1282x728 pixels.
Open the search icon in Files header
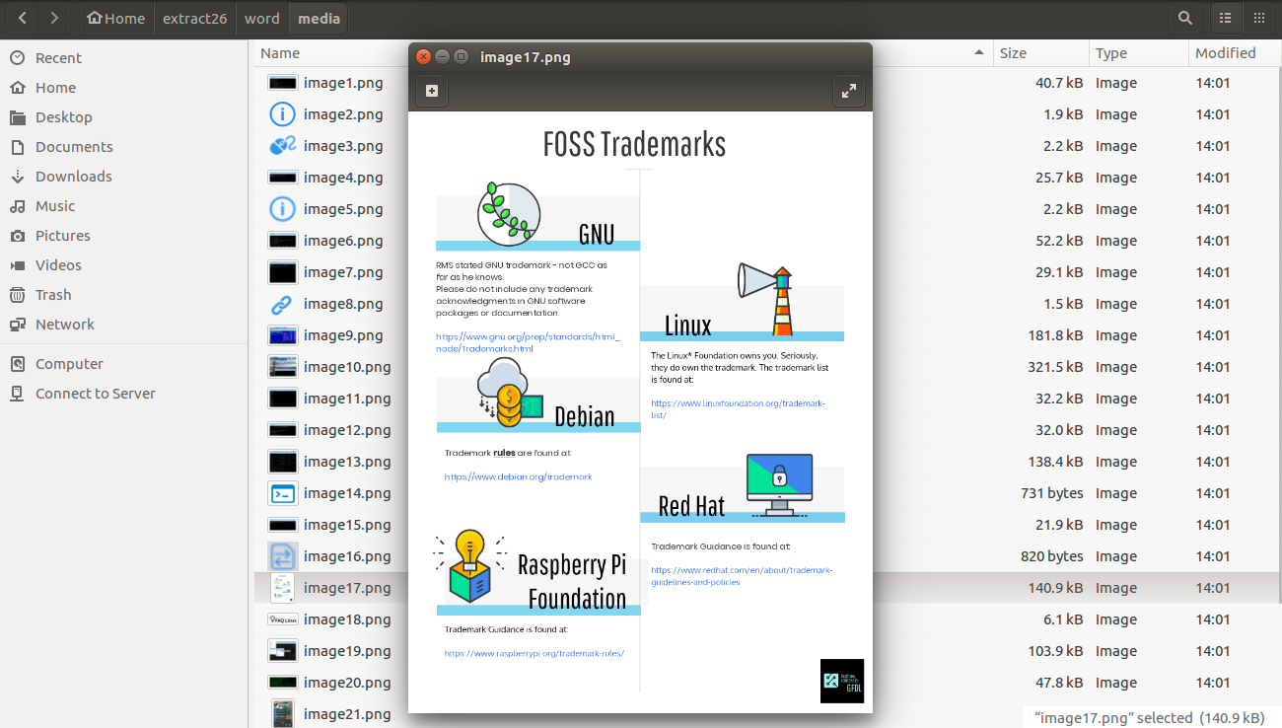[1184, 18]
